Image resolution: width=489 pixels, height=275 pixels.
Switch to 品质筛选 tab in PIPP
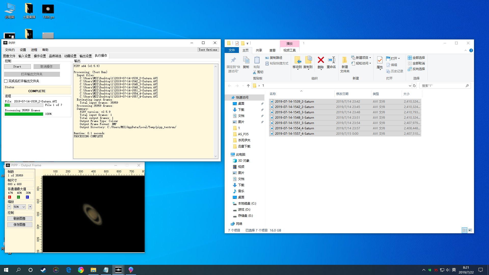(x=55, y=56)
